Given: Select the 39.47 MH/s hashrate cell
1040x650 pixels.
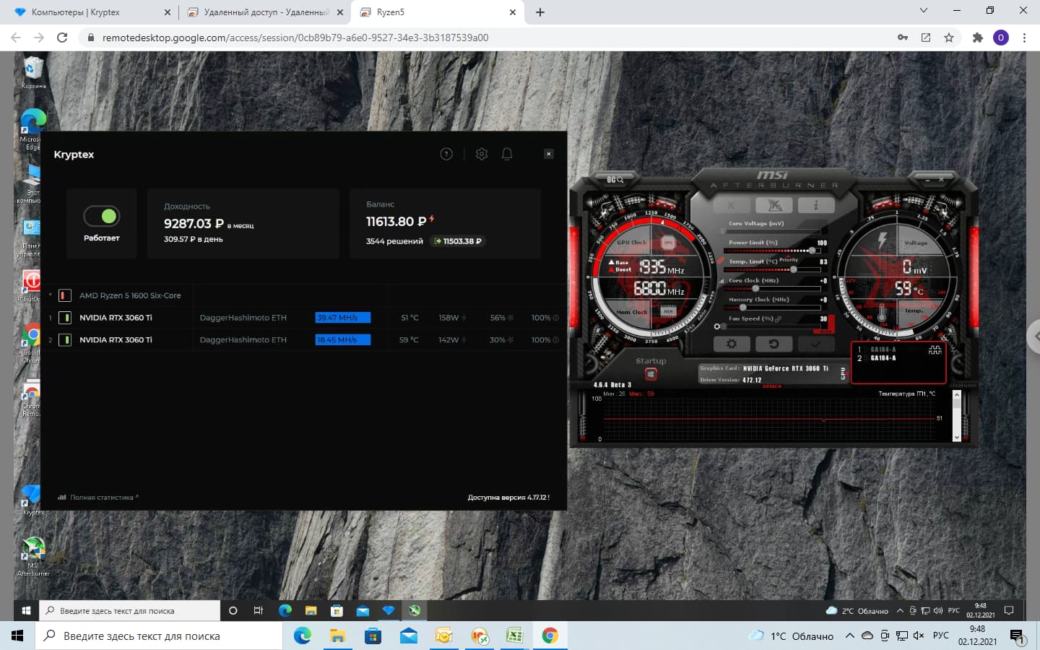Looking at the screenshot, I should click(343, 318).
